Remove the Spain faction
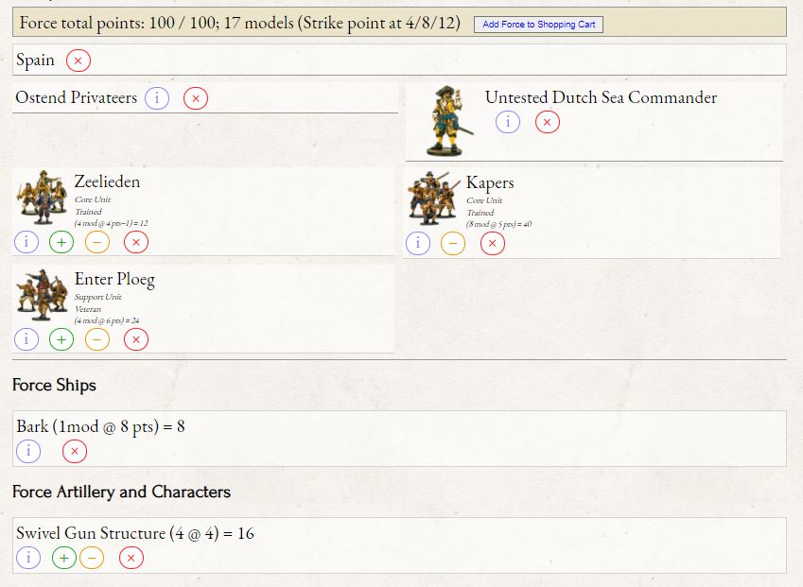Image resolution: width=803 pixels, height=587 pixels. click(78, 60)
